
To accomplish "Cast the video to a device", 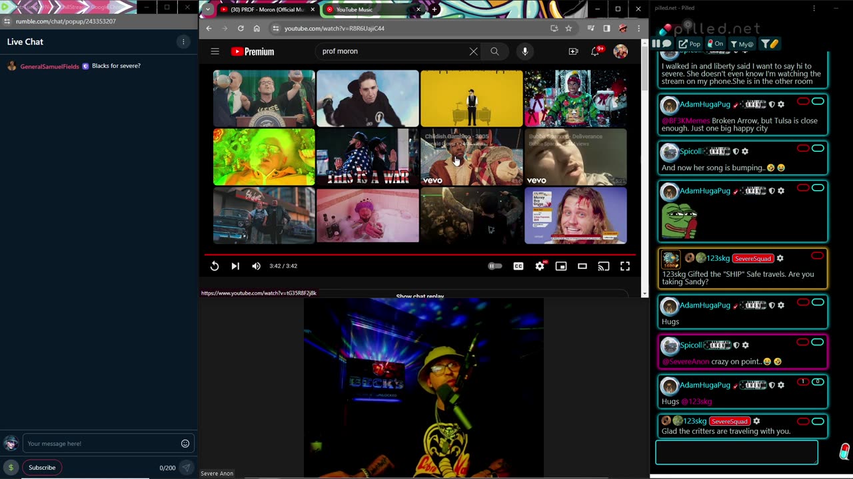I will pyautogui.click(x=604, y=266).
